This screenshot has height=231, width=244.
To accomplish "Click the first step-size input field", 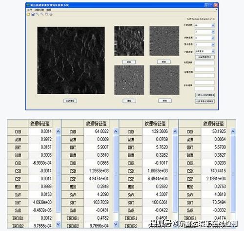I will click(x=204, y=83).
